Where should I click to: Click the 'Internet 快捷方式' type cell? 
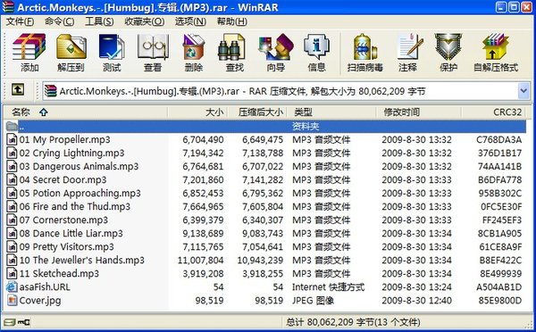click(328, 286)
